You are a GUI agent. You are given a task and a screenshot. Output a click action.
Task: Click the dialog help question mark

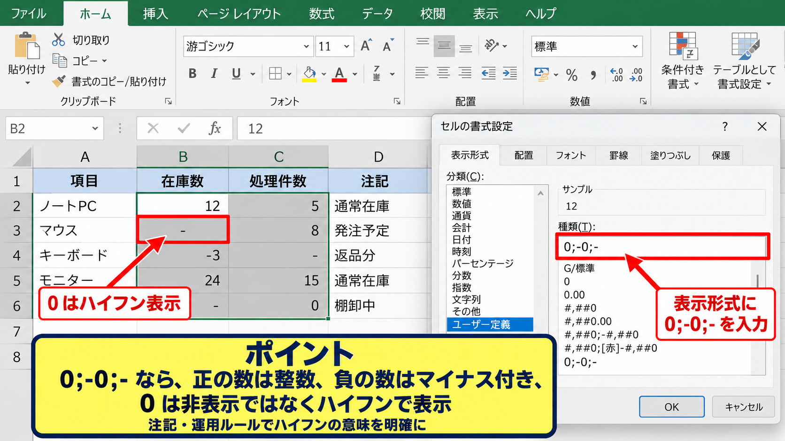pyautogui.click(x=725, y=126)
